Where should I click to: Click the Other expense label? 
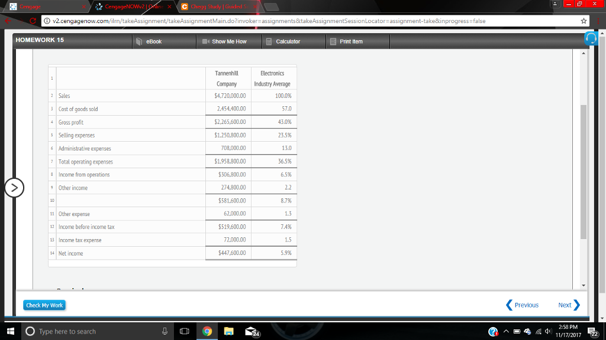click(x=74, y=214)
